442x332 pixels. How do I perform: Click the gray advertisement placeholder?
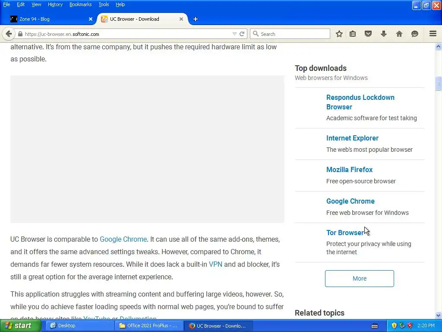pos(147,149)
